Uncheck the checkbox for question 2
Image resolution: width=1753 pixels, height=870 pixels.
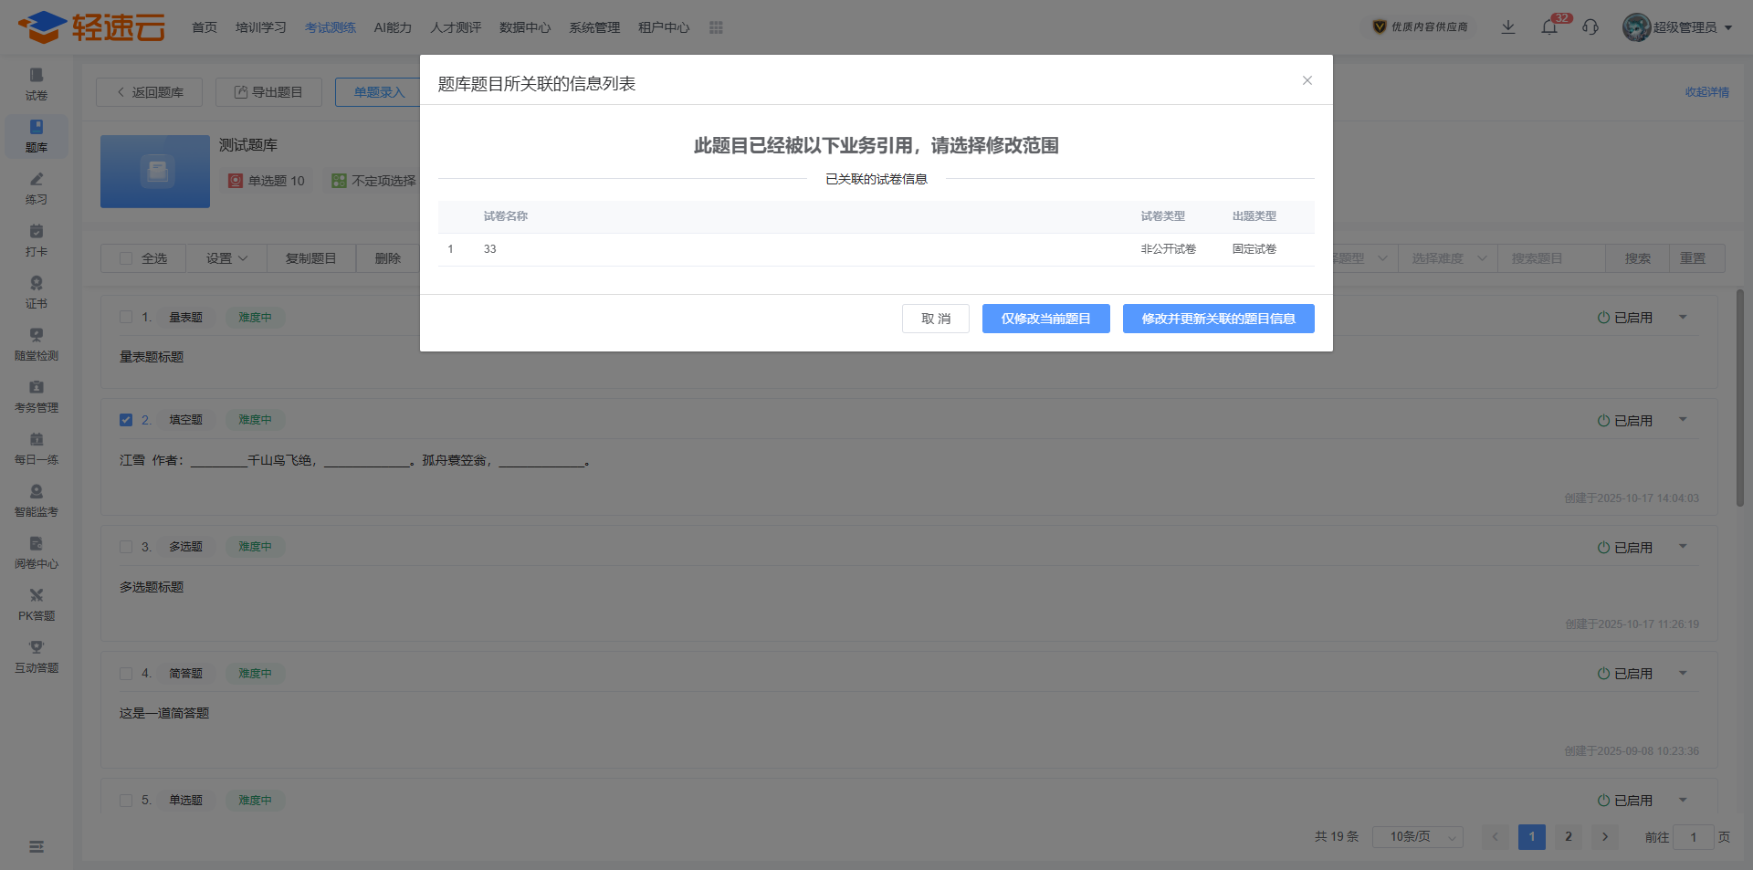(x=126, y=420)
